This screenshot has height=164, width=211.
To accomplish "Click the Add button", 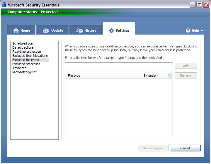I will (x=186, y=66).
